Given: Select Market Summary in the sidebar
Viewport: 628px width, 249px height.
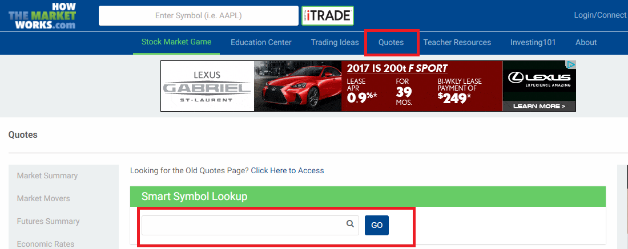Looking at the screenshot, I should pos(47,176).
